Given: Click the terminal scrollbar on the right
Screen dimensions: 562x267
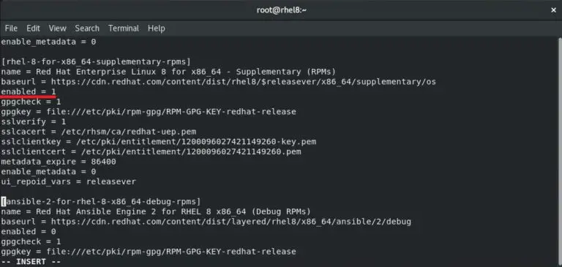Looking at the screenshot, I should 560,151.
